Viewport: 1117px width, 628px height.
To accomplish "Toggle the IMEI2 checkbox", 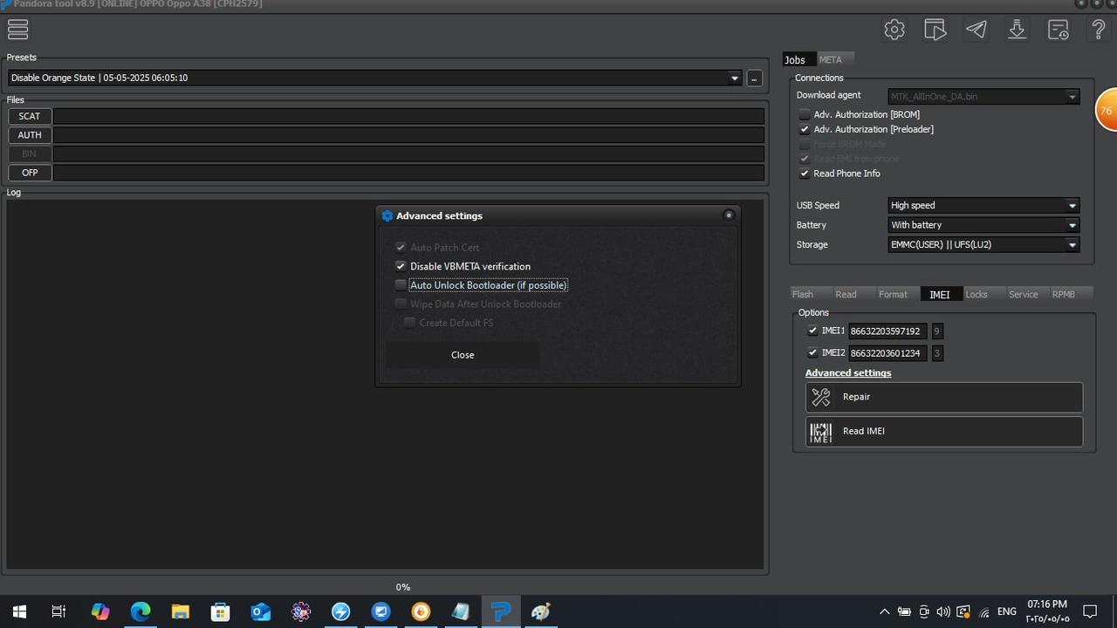I will (812, 352).
